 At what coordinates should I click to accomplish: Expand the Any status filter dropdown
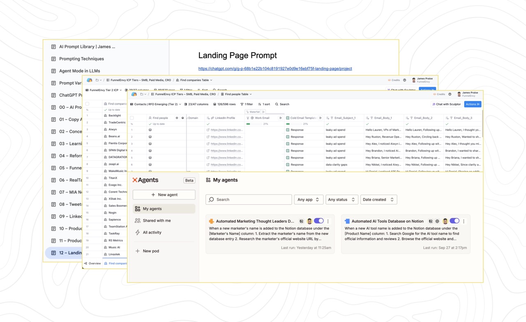pyautogui.click(x=341, y=199)
